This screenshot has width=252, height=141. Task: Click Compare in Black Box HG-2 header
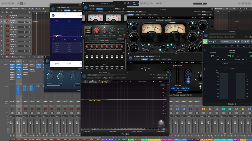tap(144, 59)
